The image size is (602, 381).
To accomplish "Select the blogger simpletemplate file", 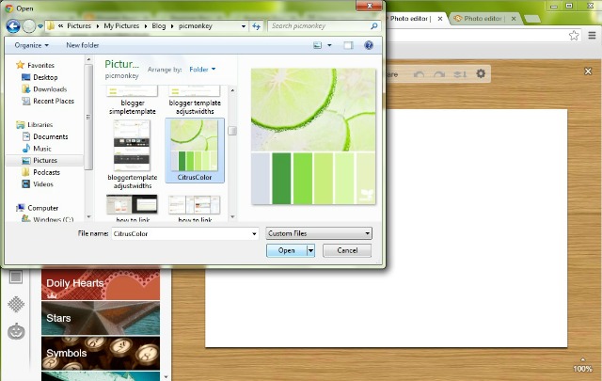I will tap(132, 101).
